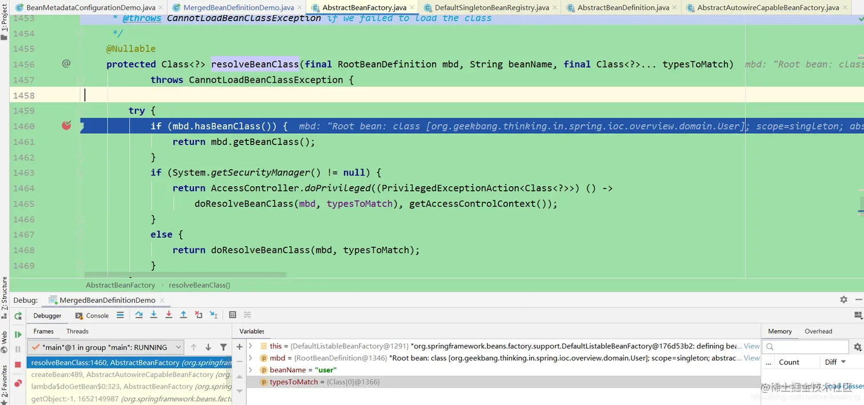Move to previous frame with up arrow
Image resolution: width=864 pixels, height=405 pixels.
[194, 347]
